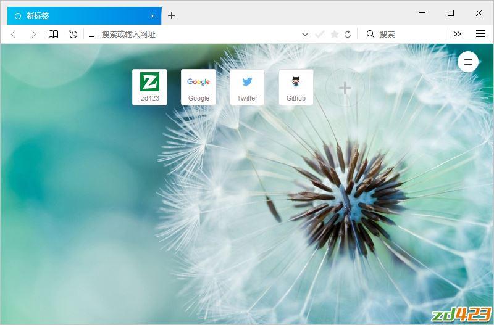Open the Twitter speed dial tile
The image size is (494, 325).
248,87
